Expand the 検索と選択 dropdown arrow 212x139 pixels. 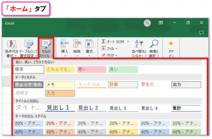pos(158,56)
